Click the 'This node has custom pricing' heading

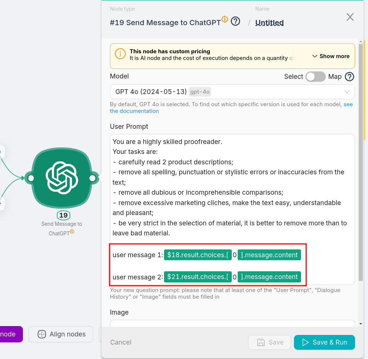[170, 51]
